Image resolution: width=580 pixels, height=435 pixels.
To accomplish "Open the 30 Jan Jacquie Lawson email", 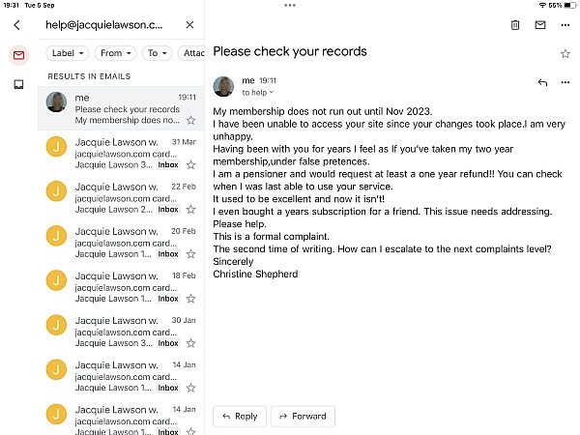I will [x=121, y=332].
